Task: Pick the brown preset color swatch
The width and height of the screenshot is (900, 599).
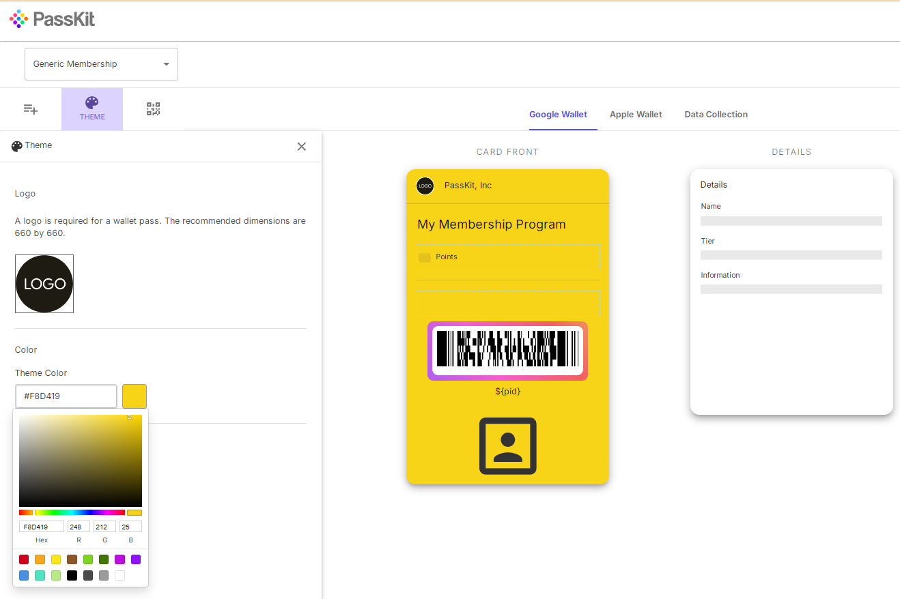Action: pos(72,559)
